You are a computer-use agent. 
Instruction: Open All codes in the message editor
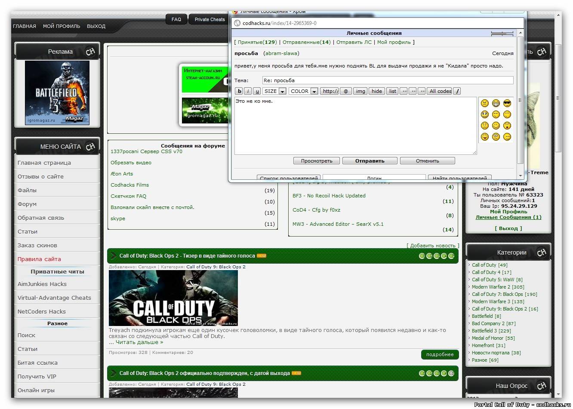[x=440, y=91]
